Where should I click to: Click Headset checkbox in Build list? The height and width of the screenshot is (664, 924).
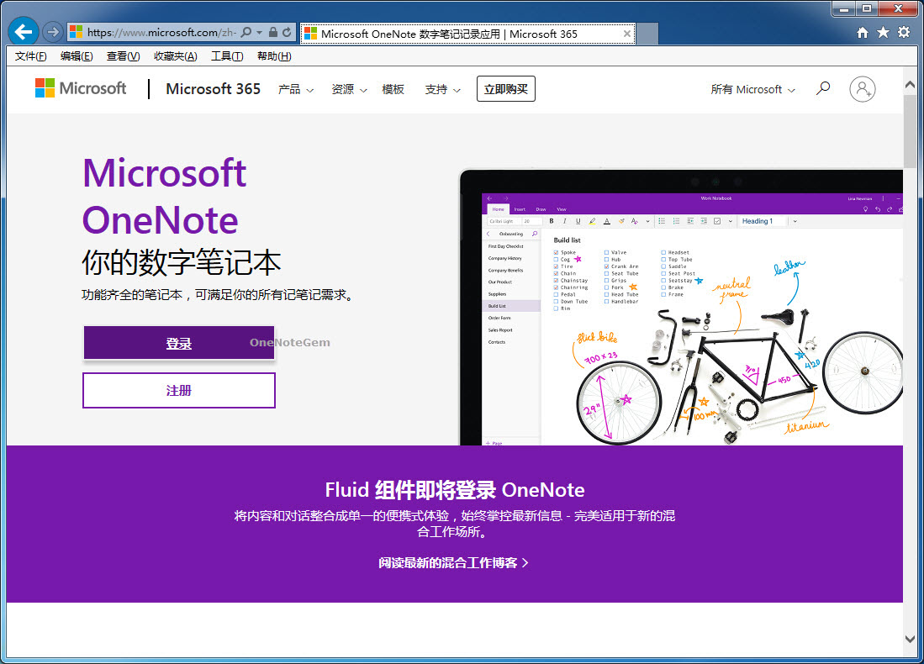pyautogui.click(x=663, y=252)
